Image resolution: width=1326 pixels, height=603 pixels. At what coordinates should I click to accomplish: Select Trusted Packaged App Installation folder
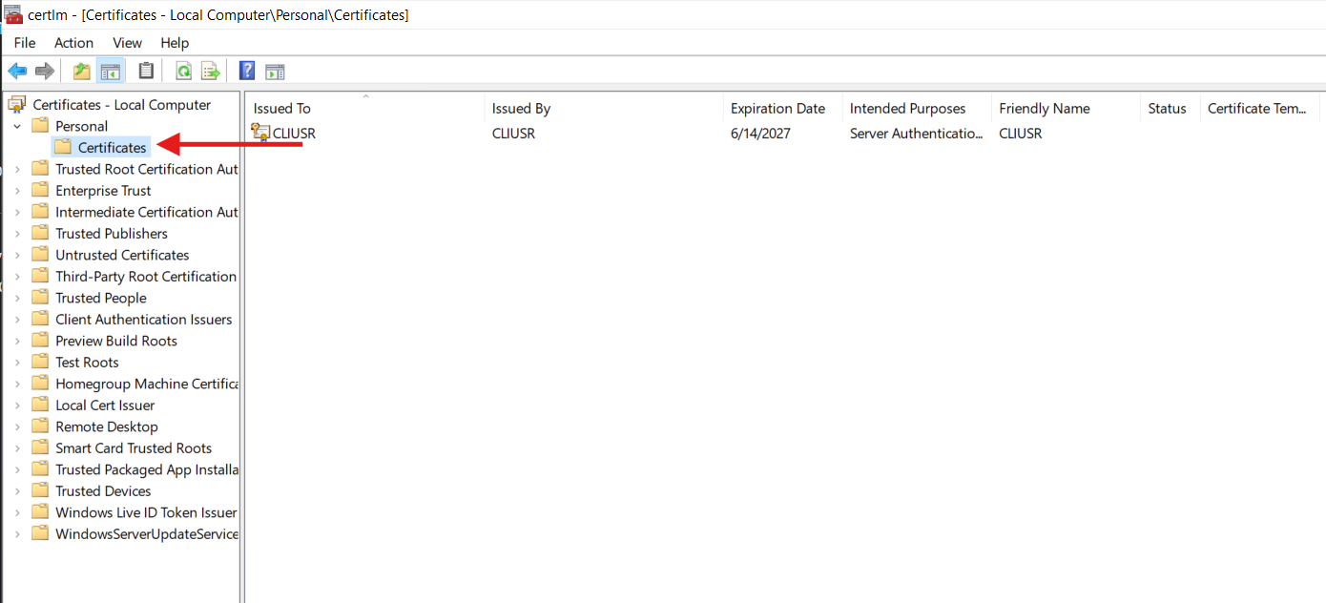click(146, 469)
